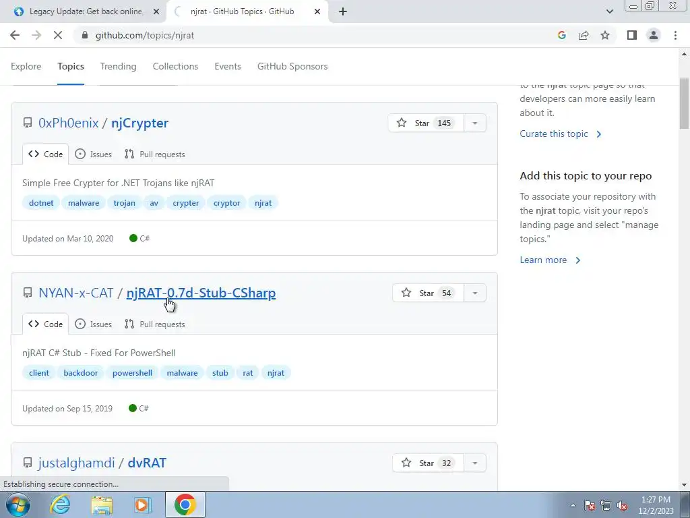The image size is (690, 518).
Task: Click the backdoor topic tag
Action: coord(81,373)
